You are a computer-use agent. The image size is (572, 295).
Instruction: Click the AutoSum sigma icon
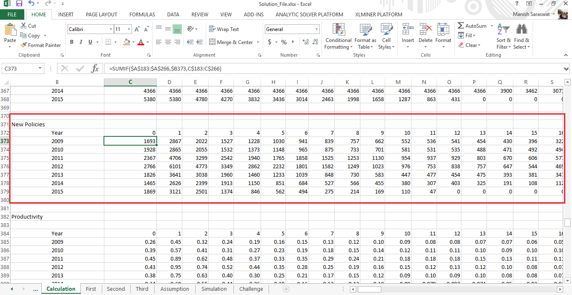pos(461,26)
